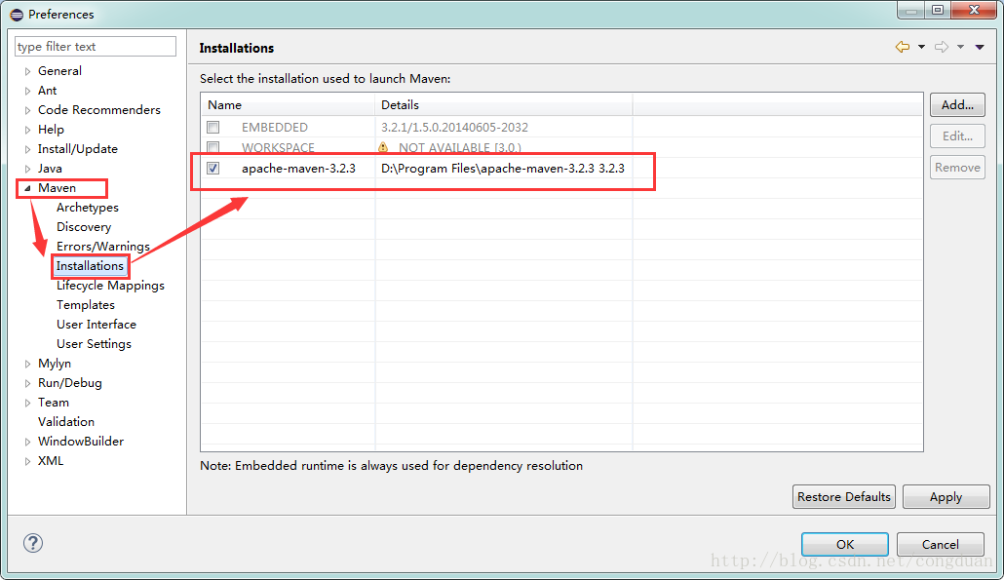The width and height of the screenshot is (1004, 580).
Task: Toggle the EMBEDDED installation checkbox
Action: point(213,128)
